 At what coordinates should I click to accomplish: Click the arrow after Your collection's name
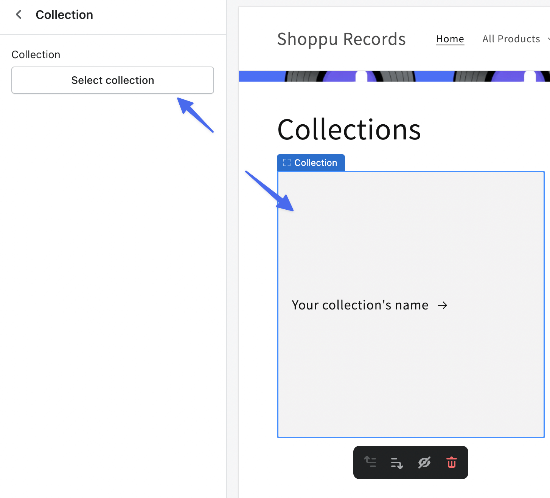point(442,305)
